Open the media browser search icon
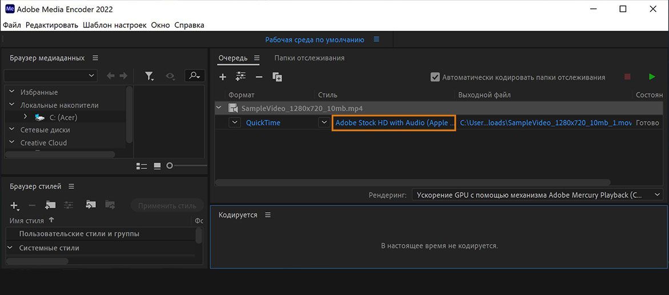 [x=195, y=76]
